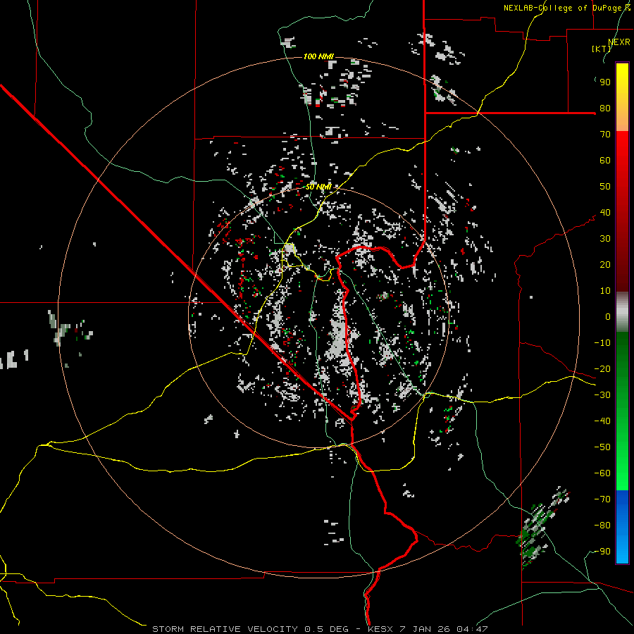Click the "[KT]" units label
The width and height of the screenshot is (634, 634).
pyautogui.click(x=602, y=49)
